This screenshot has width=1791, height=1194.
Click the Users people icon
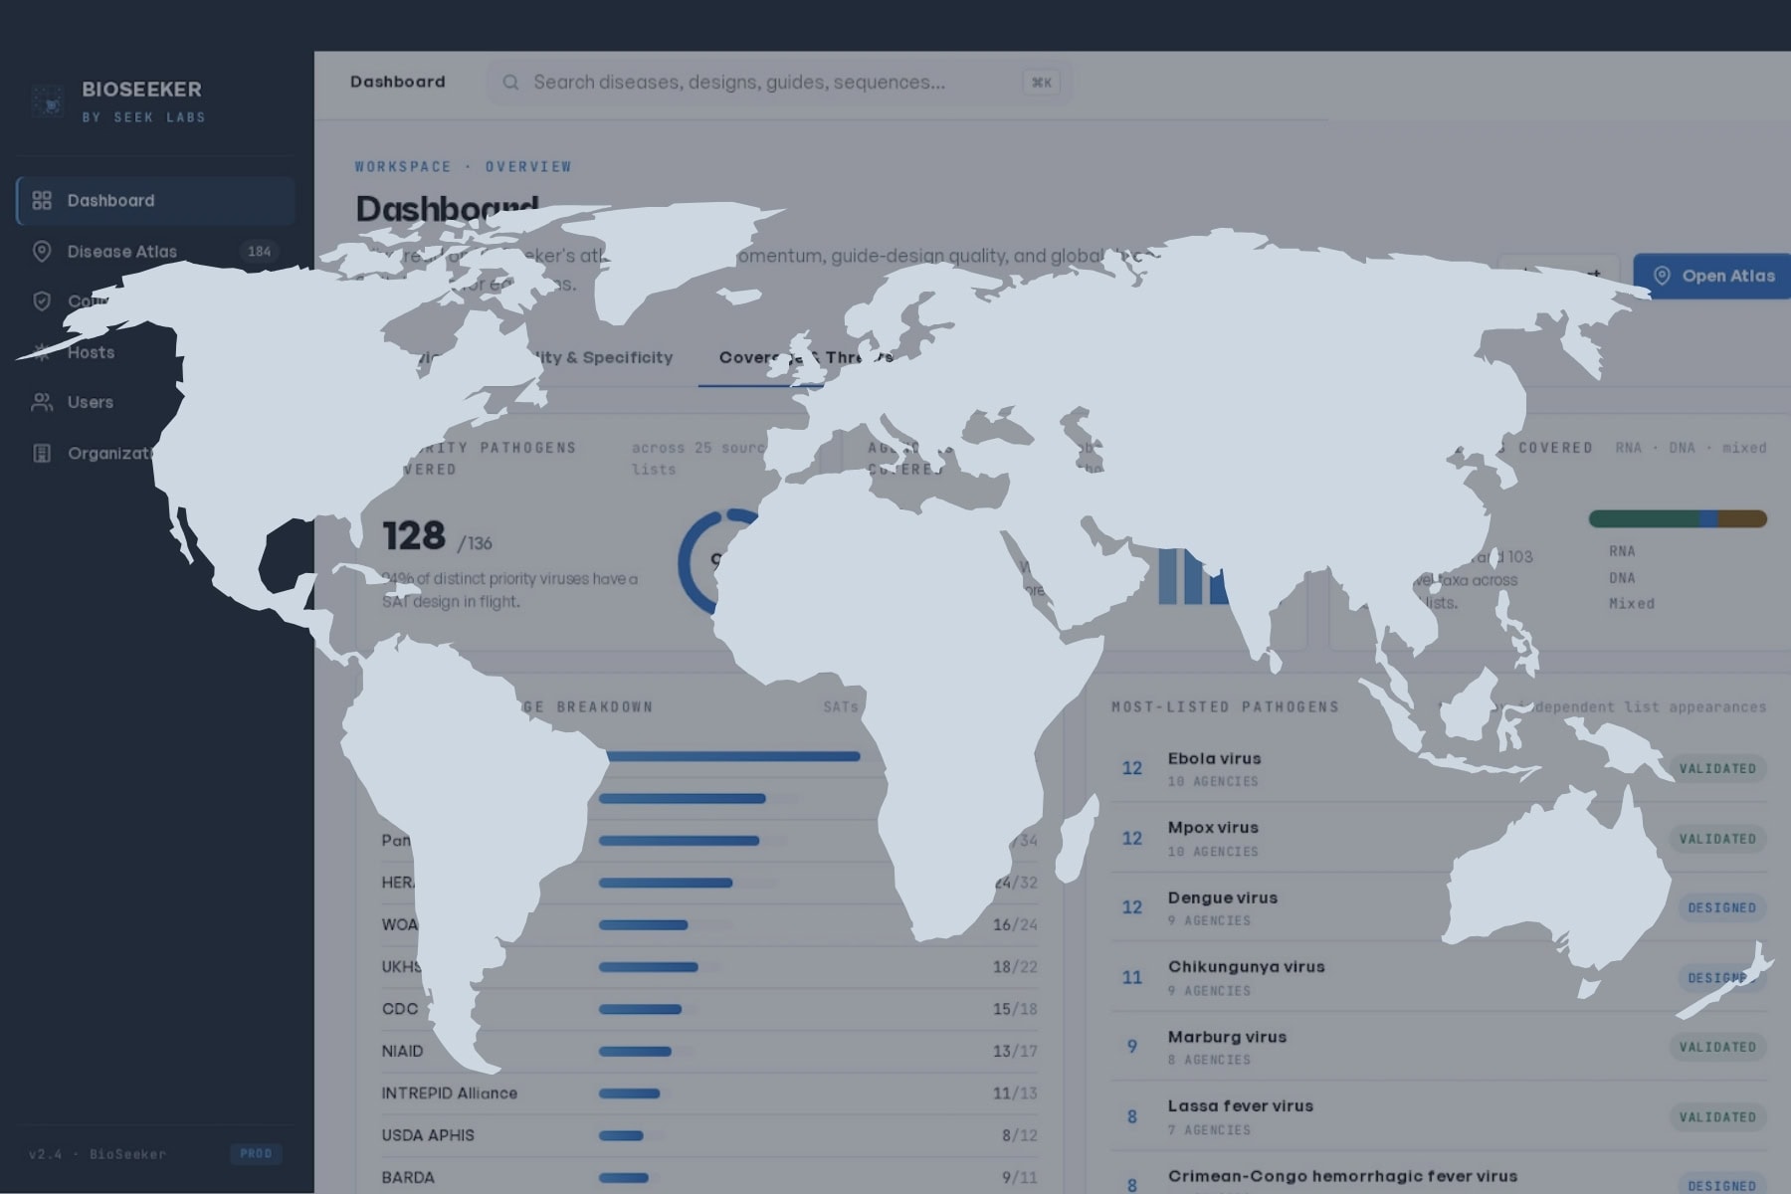[42, 402]
